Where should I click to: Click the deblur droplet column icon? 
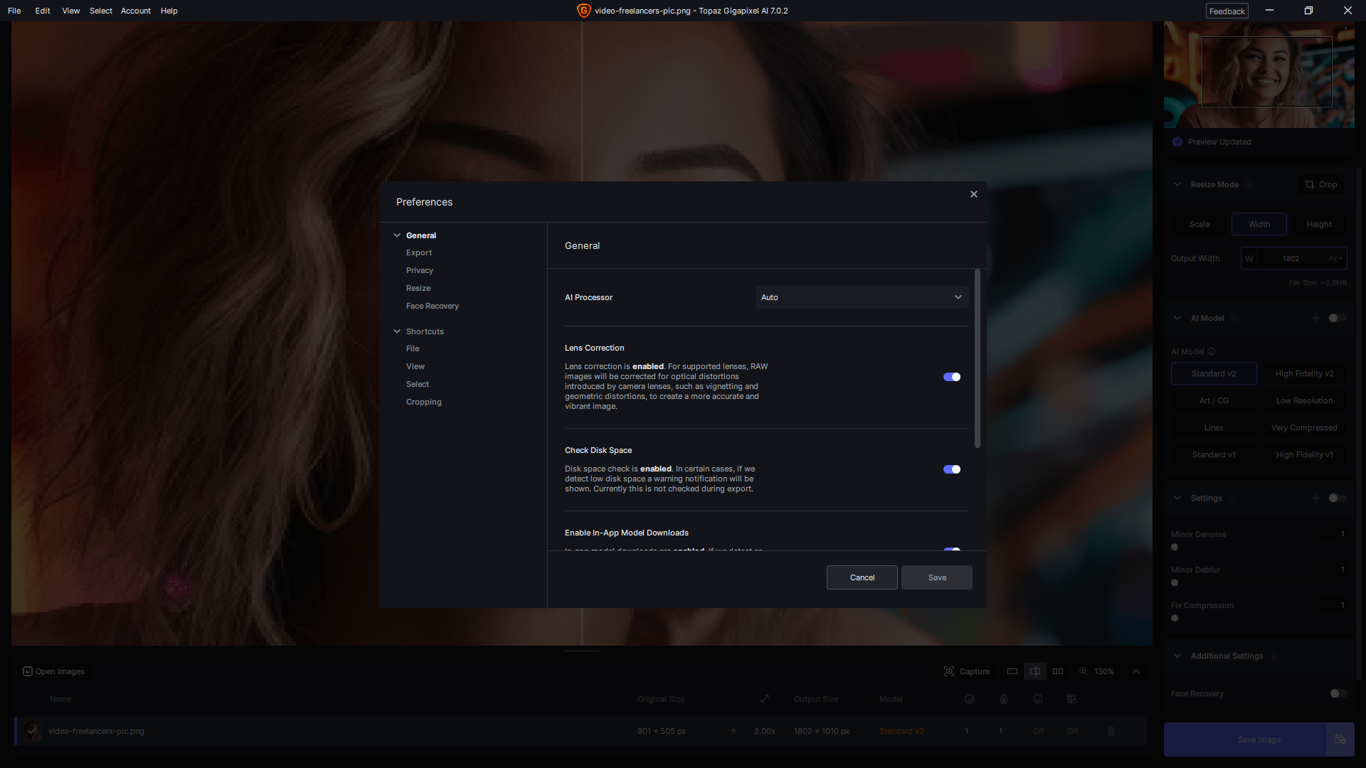pyautogui.click(x=1003, y=699)
